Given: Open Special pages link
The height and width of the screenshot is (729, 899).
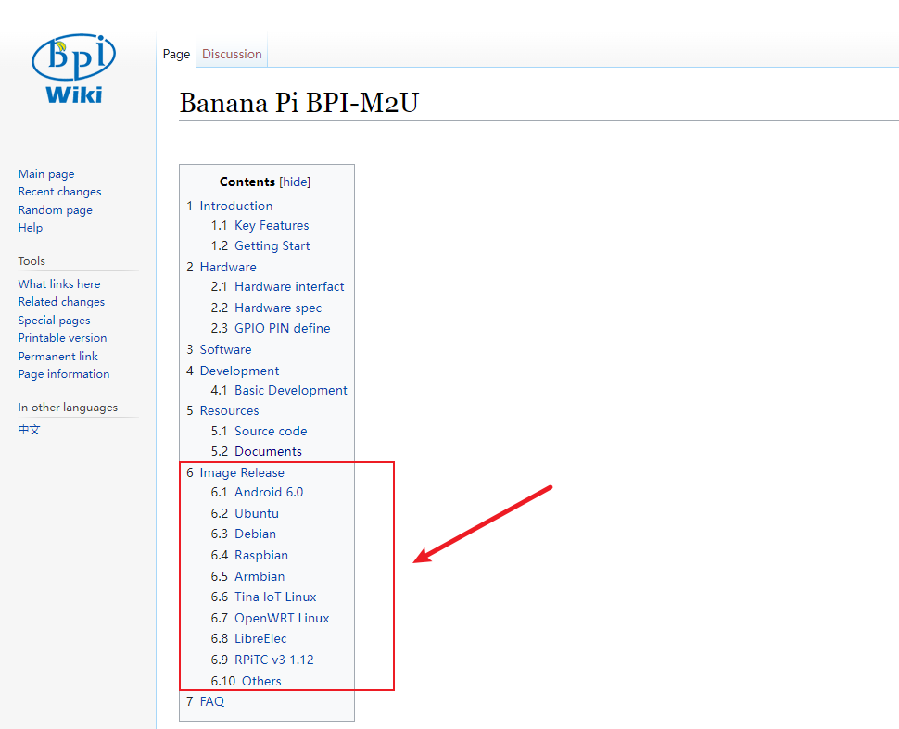Looking at the screenshot, I should pyautogui.click(x=54, y=320).
